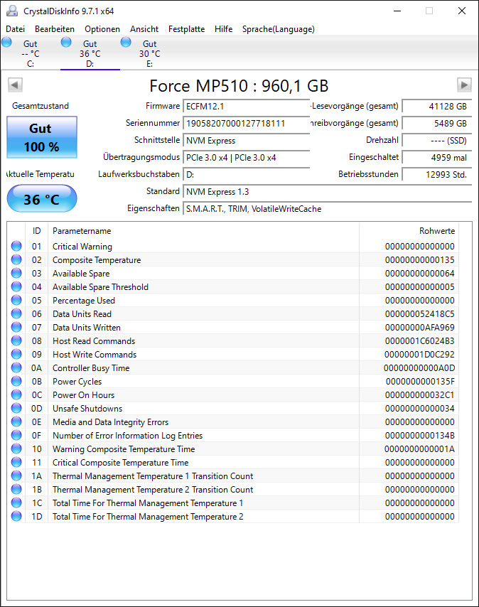Click the 41128 GB total reads value

[x=437, y=106]
